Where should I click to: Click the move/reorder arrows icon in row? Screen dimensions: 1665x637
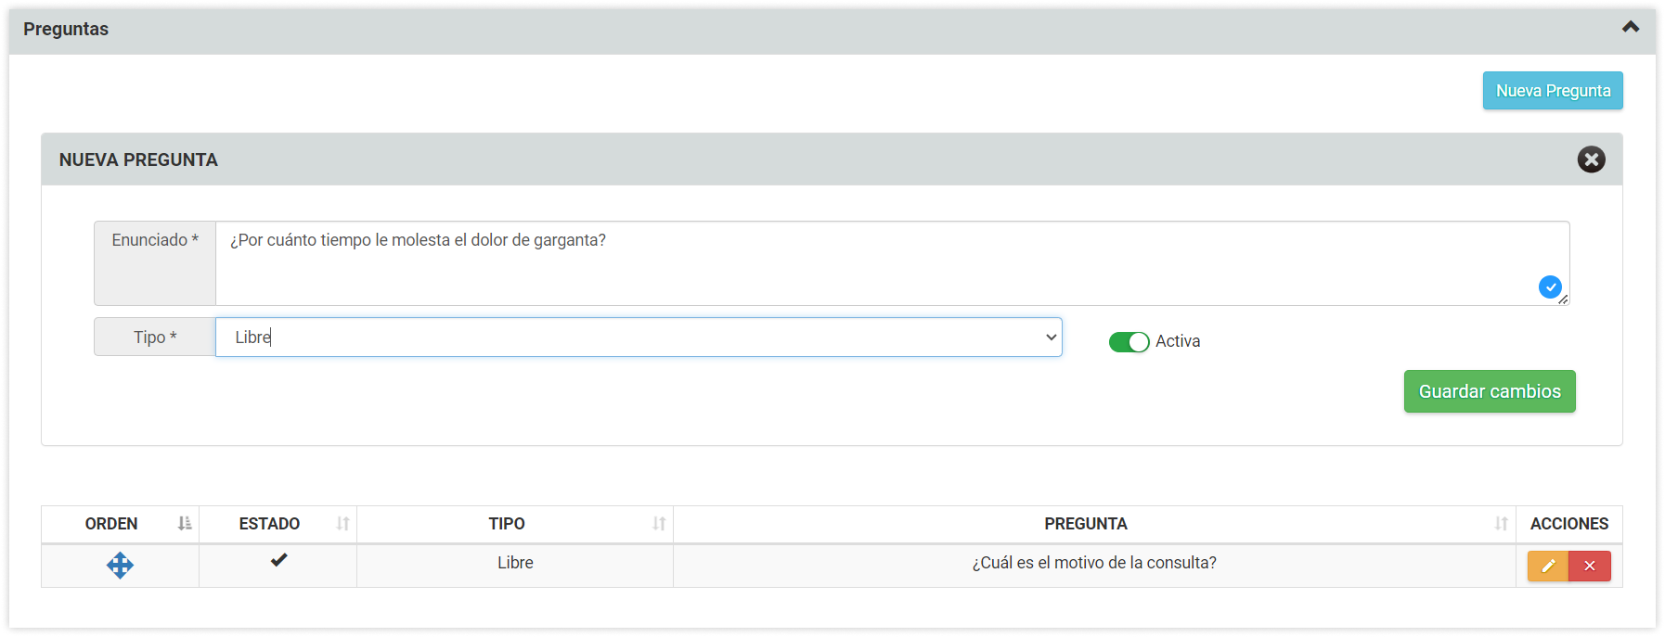pyautogui.click(x=120, y=565)
